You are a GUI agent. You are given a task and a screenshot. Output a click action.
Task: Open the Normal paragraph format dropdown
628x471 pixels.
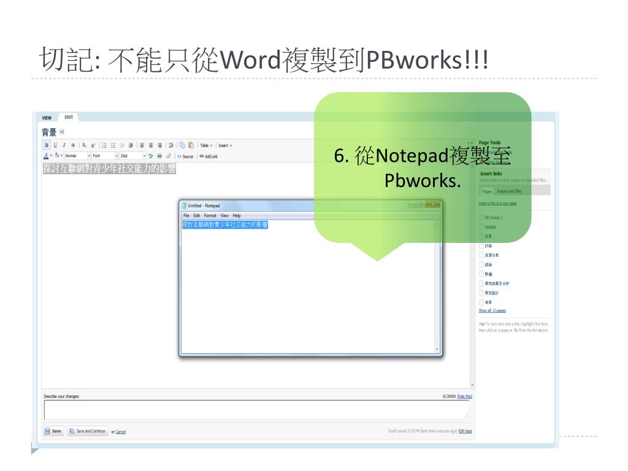78,156
